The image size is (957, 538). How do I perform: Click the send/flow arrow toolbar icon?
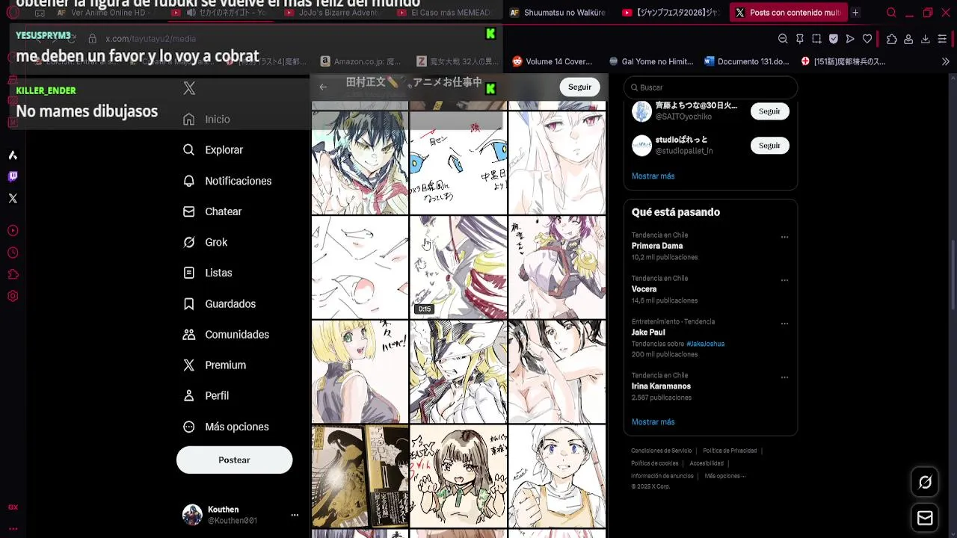click(x=850, y=39)
